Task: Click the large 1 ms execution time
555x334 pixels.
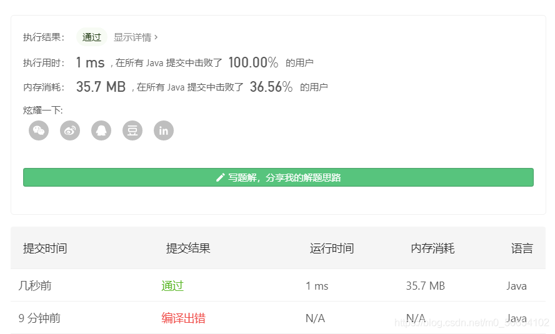Action: (x=90, y=62)
